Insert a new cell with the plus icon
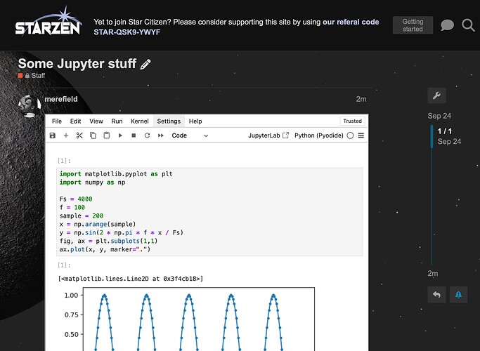 [66, 135]
